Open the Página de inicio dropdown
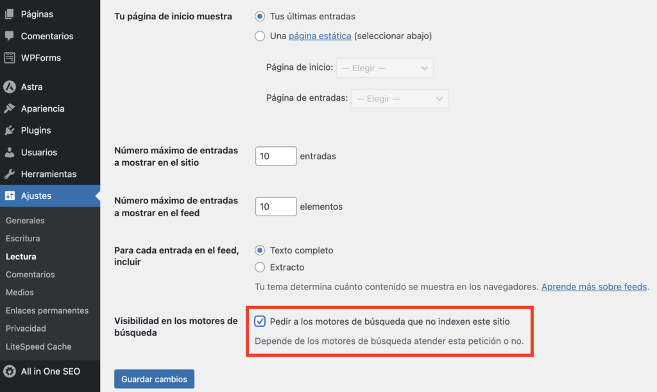The width and height of the screenshot is (657, 392). [x=384, y=67]
